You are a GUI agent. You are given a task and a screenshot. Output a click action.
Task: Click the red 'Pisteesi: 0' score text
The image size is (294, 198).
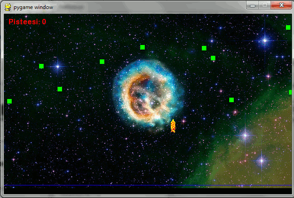[27, 22]
